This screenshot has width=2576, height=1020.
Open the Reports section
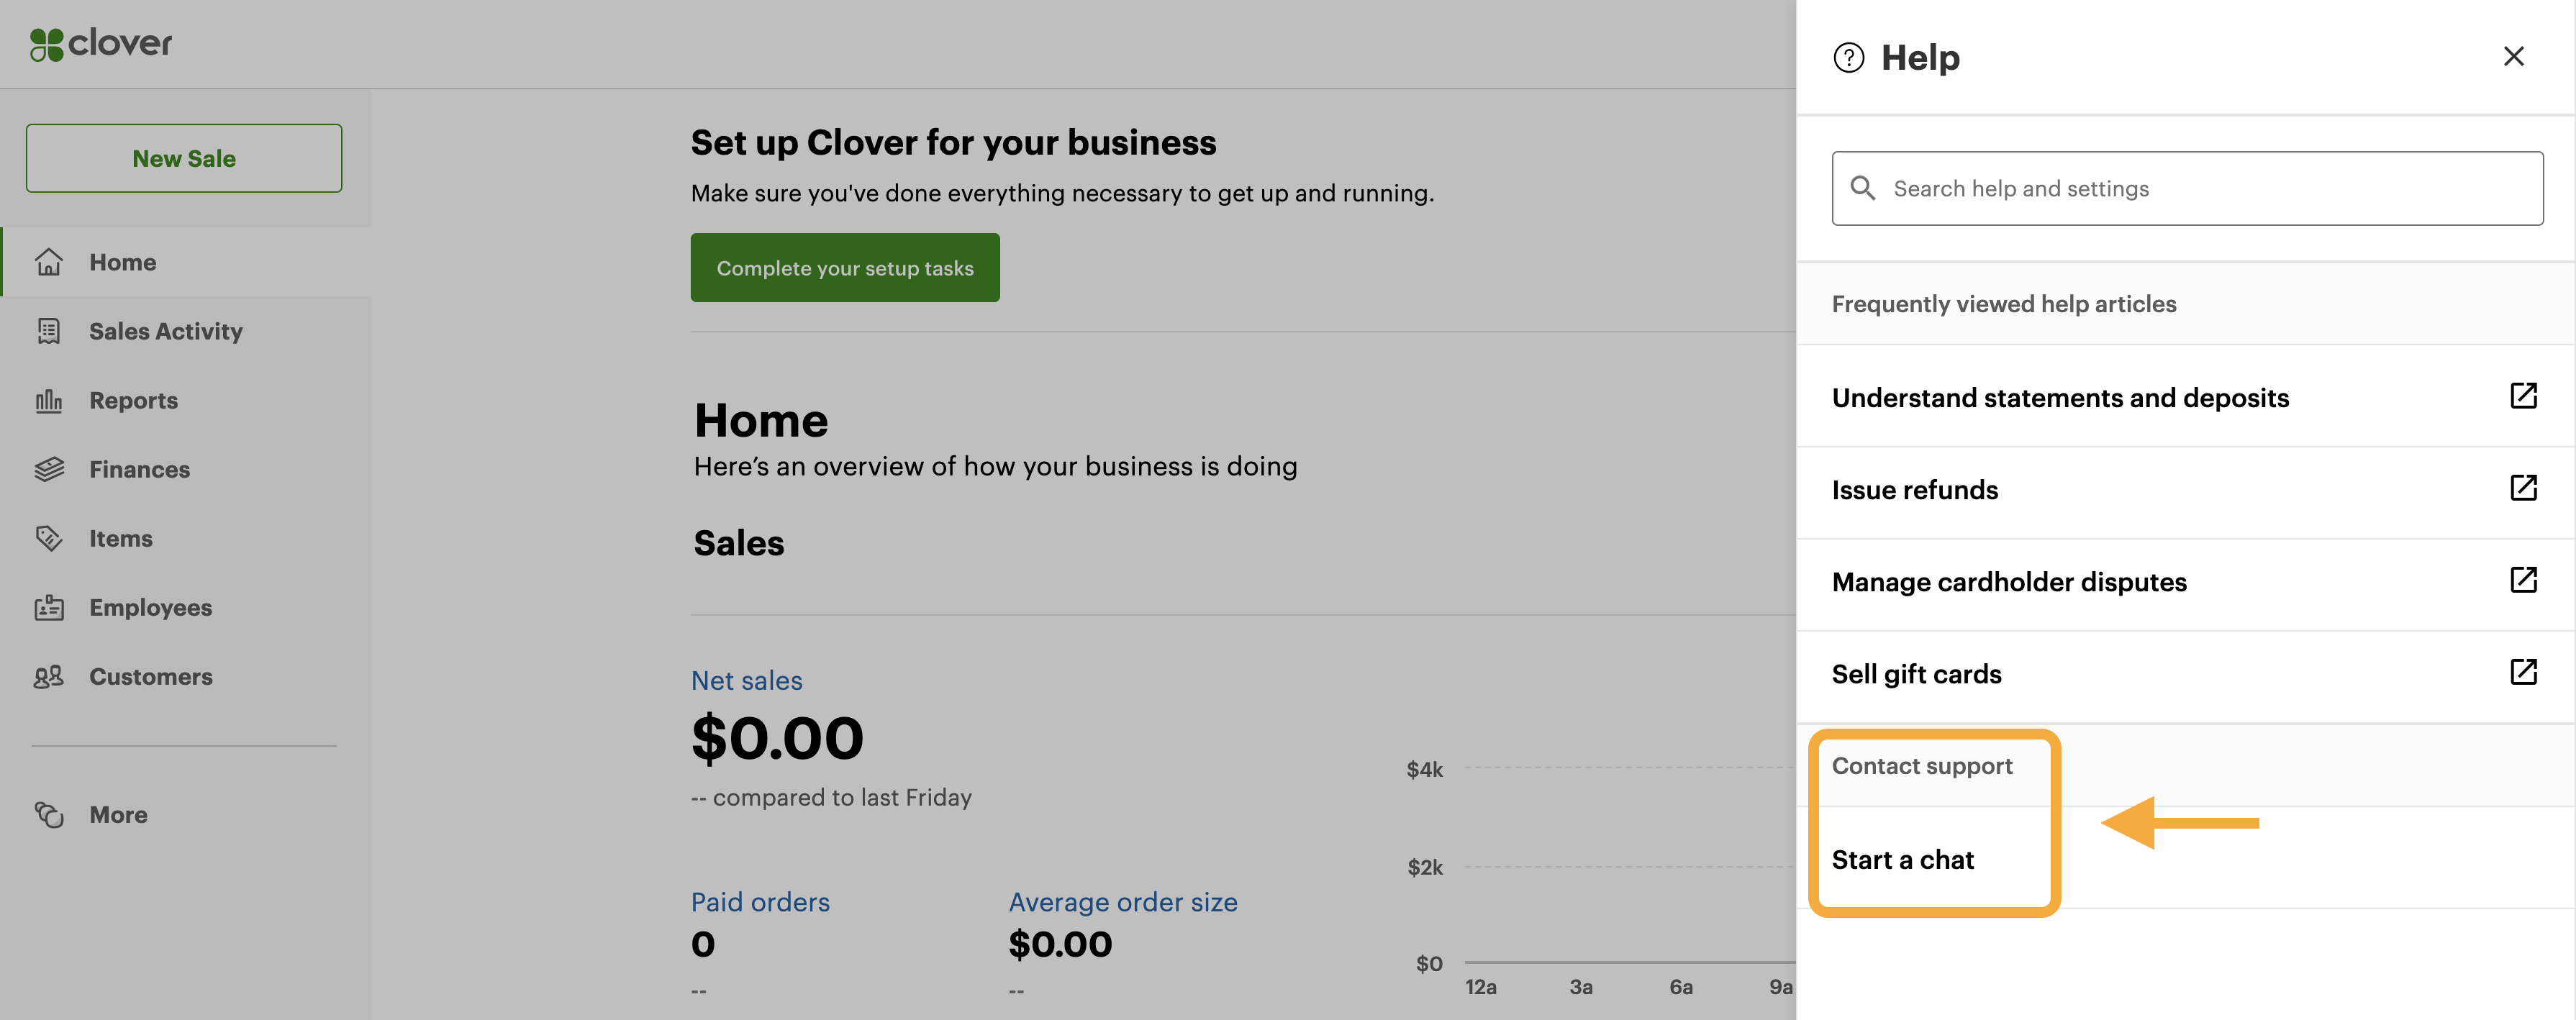(133, 400)
